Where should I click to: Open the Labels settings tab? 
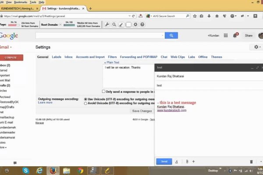[x=57, y=57]
